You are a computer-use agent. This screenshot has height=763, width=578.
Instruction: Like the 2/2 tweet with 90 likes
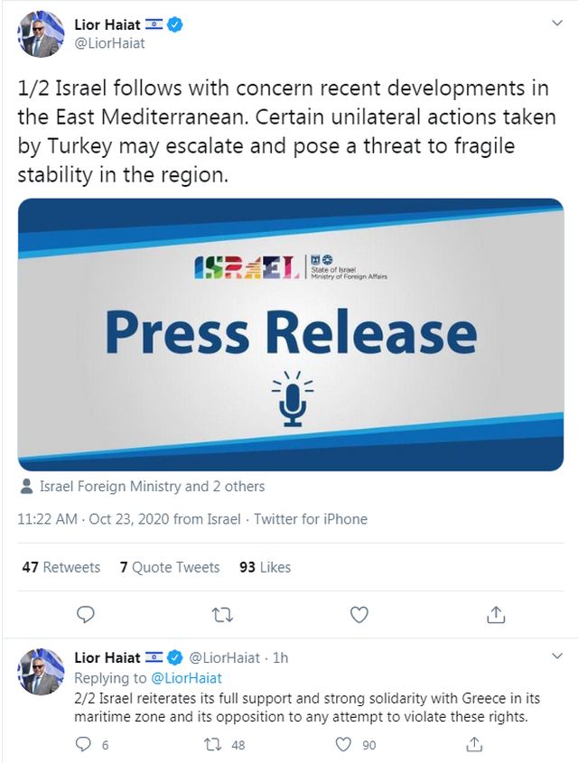pyautogui.click(x=343, y=745)
